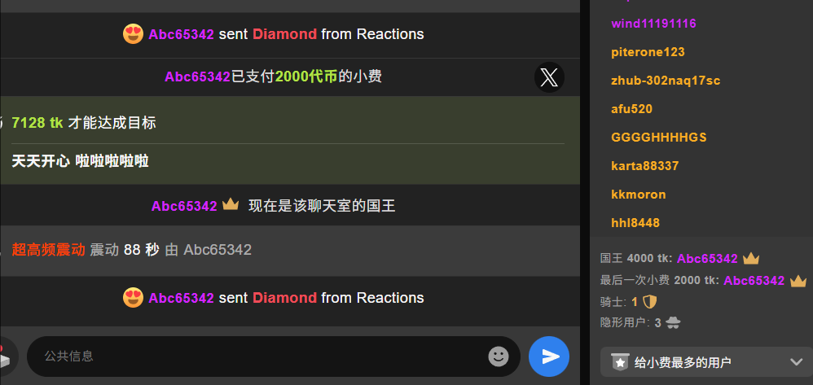Screen dimensions: 813x385
Task: Click the star badge icon in top tippers
Action: (620, 361)
